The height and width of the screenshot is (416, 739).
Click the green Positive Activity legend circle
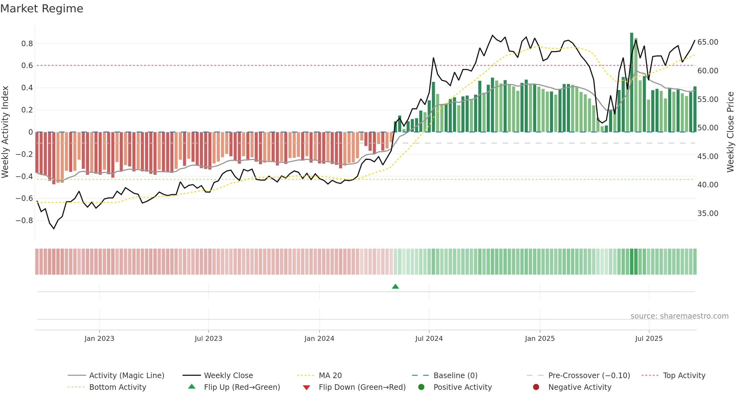pyautogui.click(x=422, y=387)
